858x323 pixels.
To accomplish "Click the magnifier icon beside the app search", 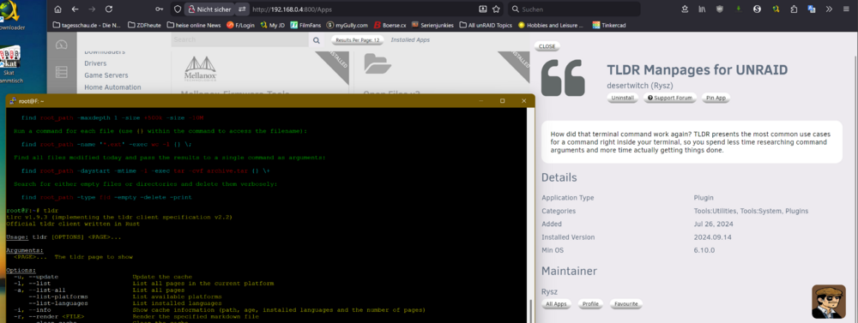I will (x=317, y=40).
